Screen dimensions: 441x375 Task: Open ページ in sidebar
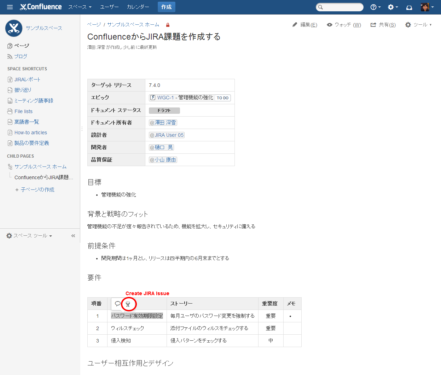point(22,46)
